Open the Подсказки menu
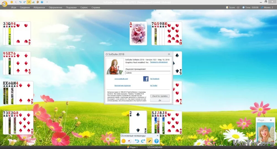The height and width of the screenshot is (149, 277). click(71, 7)
